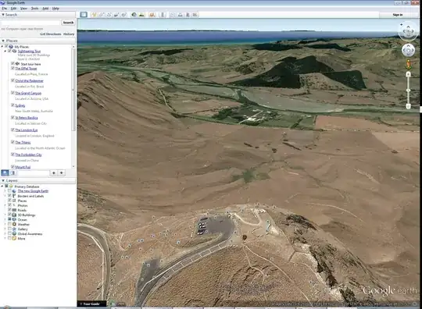Toggle the Roads layer checkbox
This screenshot has width=422, height=309.
click(x=9, y=210)
